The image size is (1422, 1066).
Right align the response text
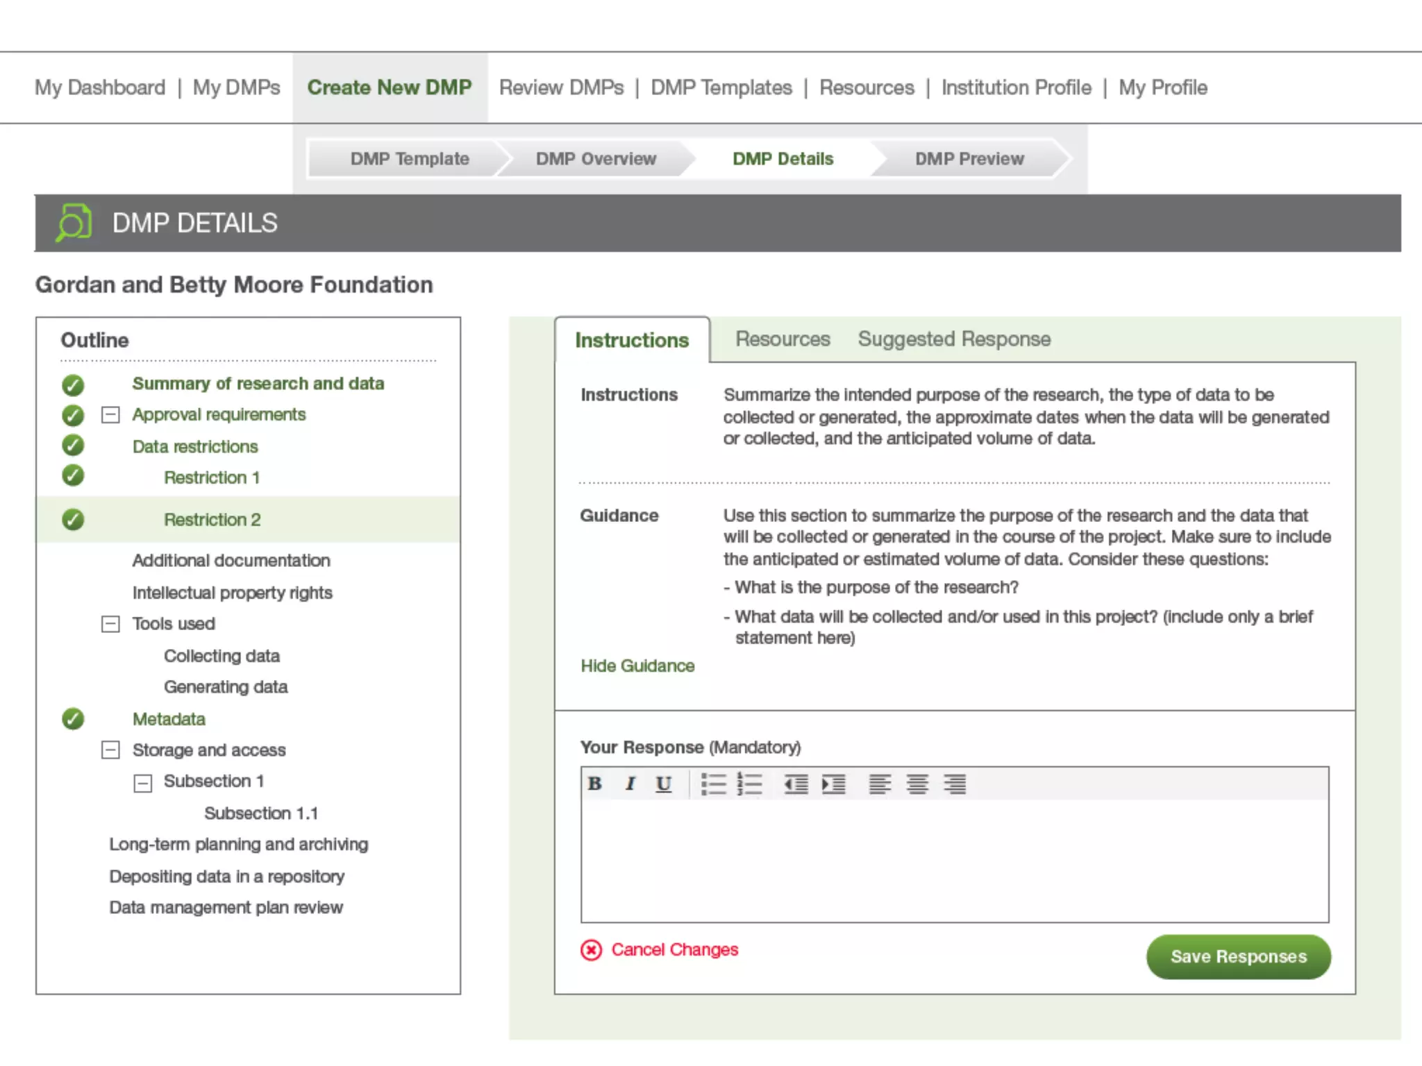coord(955,784)
